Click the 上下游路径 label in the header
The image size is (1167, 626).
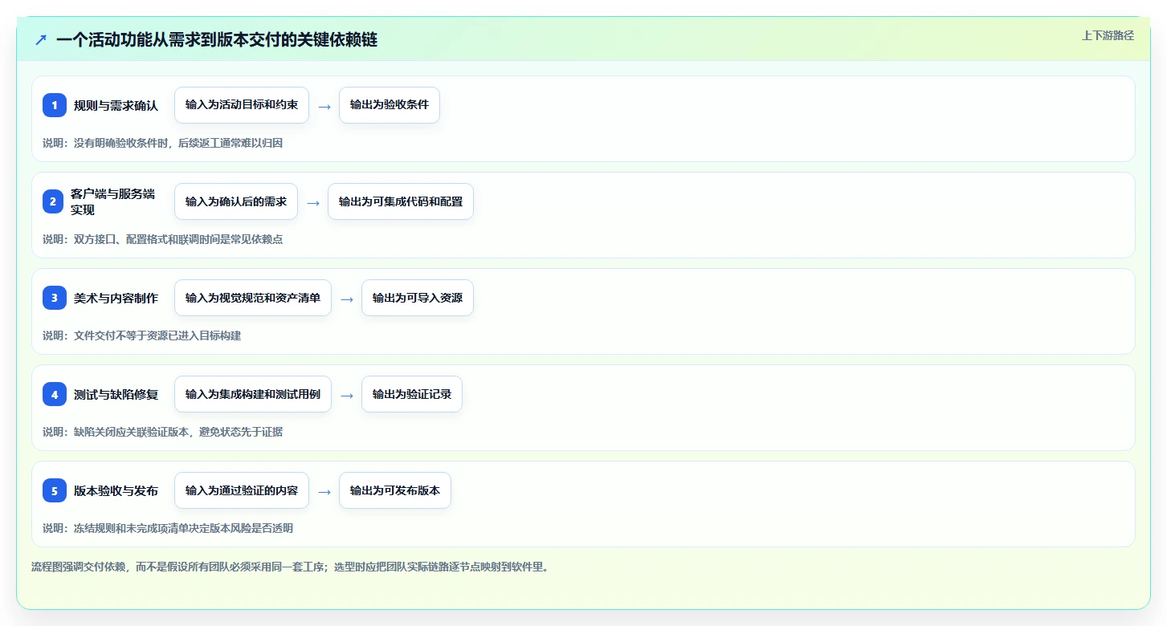[x=1108, y=35]
